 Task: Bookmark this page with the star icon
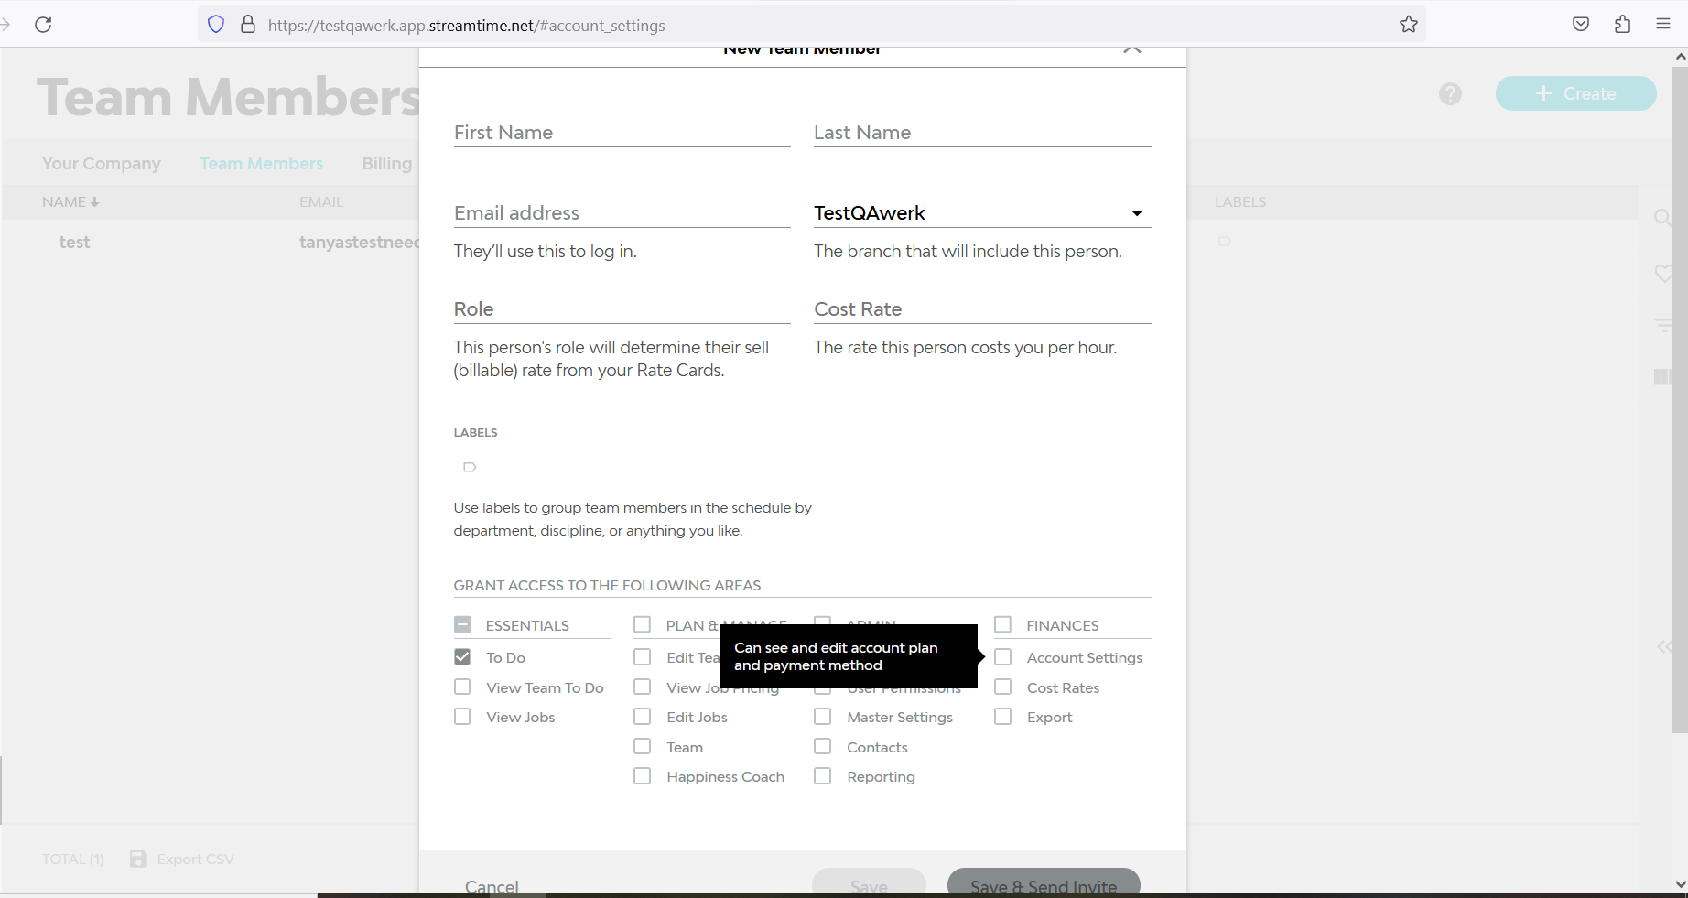(x=1409, y=25)
